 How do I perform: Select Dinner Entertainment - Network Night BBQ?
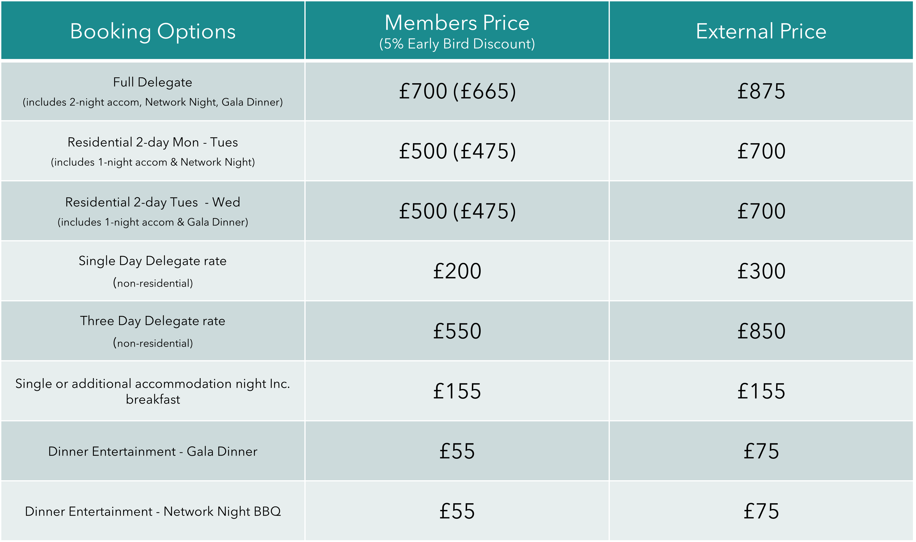click(x=153, y=511)
